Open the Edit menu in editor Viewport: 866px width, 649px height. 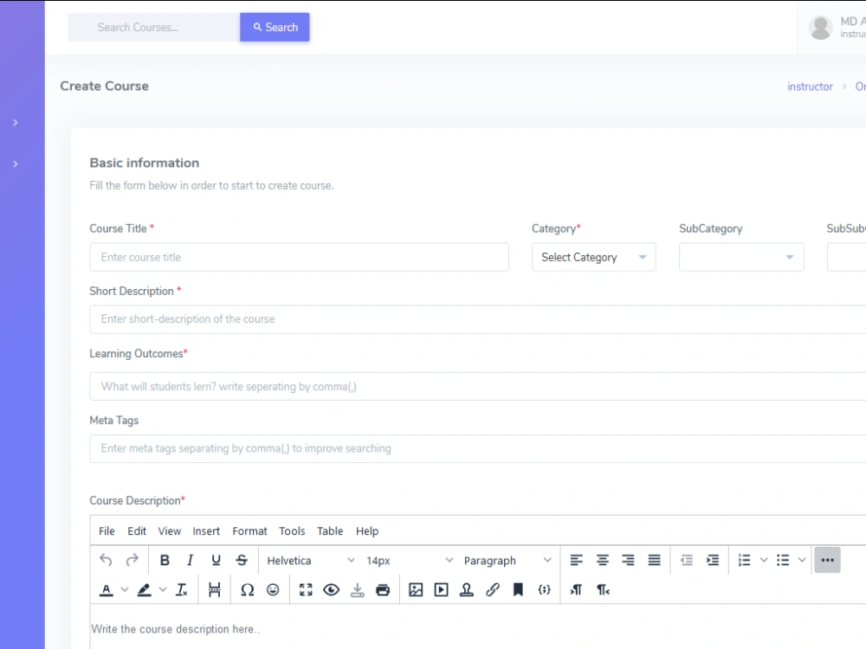coord(137,531)
